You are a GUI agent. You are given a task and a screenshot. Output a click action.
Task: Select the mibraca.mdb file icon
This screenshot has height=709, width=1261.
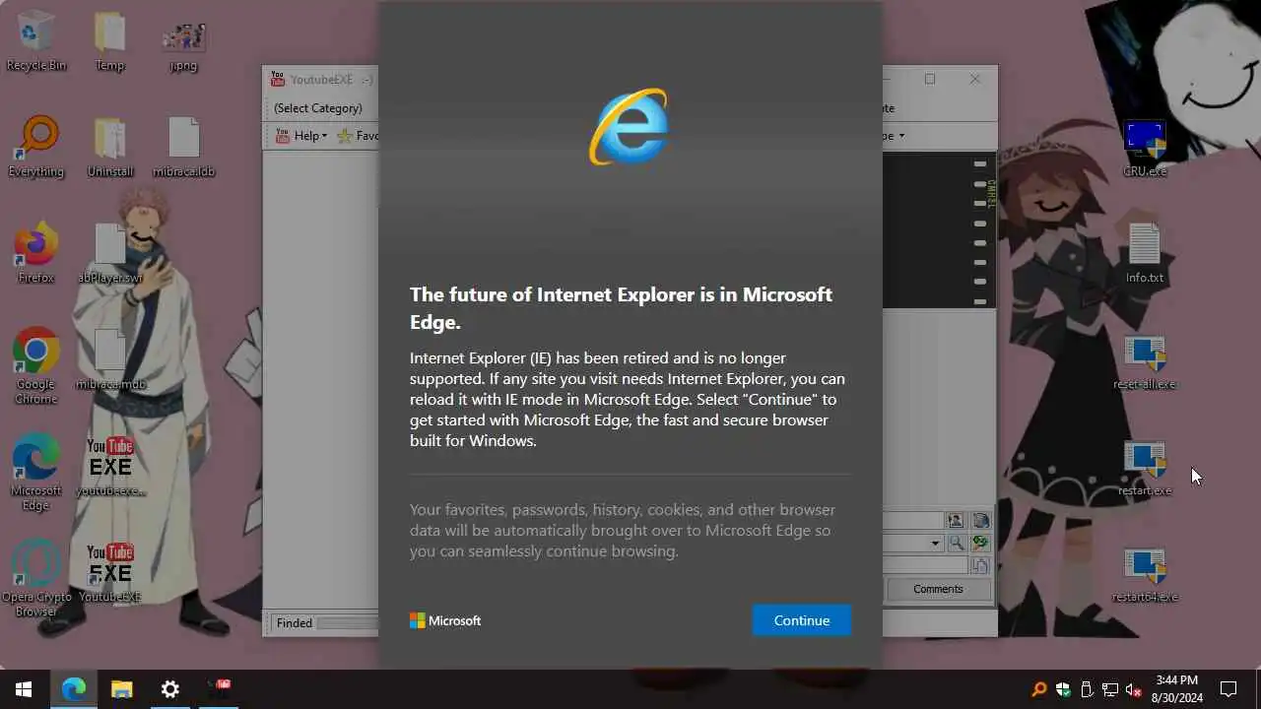click(109, 360)
